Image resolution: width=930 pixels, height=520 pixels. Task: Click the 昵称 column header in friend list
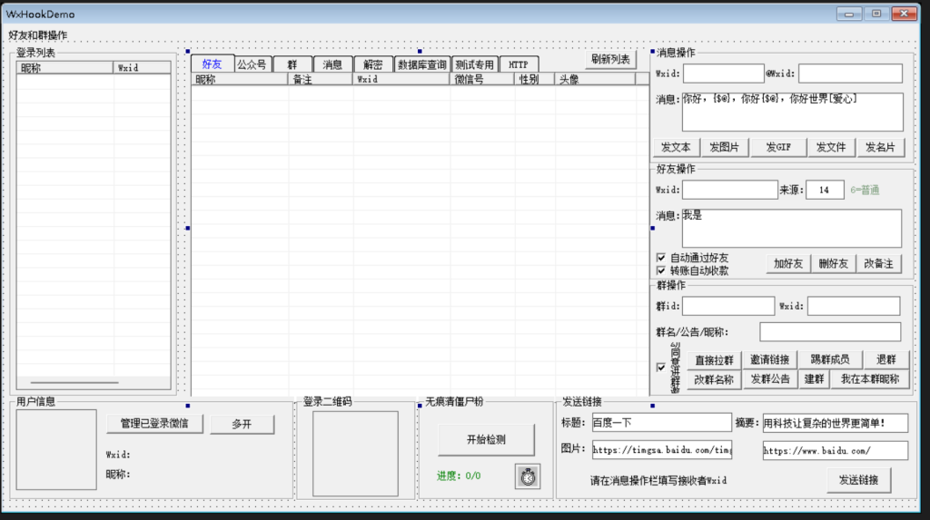[x=240, y=79]
